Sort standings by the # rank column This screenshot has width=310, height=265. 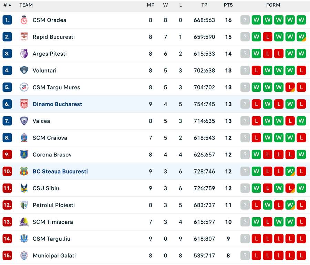click(x=7, y=5)
